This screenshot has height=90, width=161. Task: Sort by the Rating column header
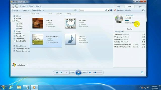[x=69, y=14]
